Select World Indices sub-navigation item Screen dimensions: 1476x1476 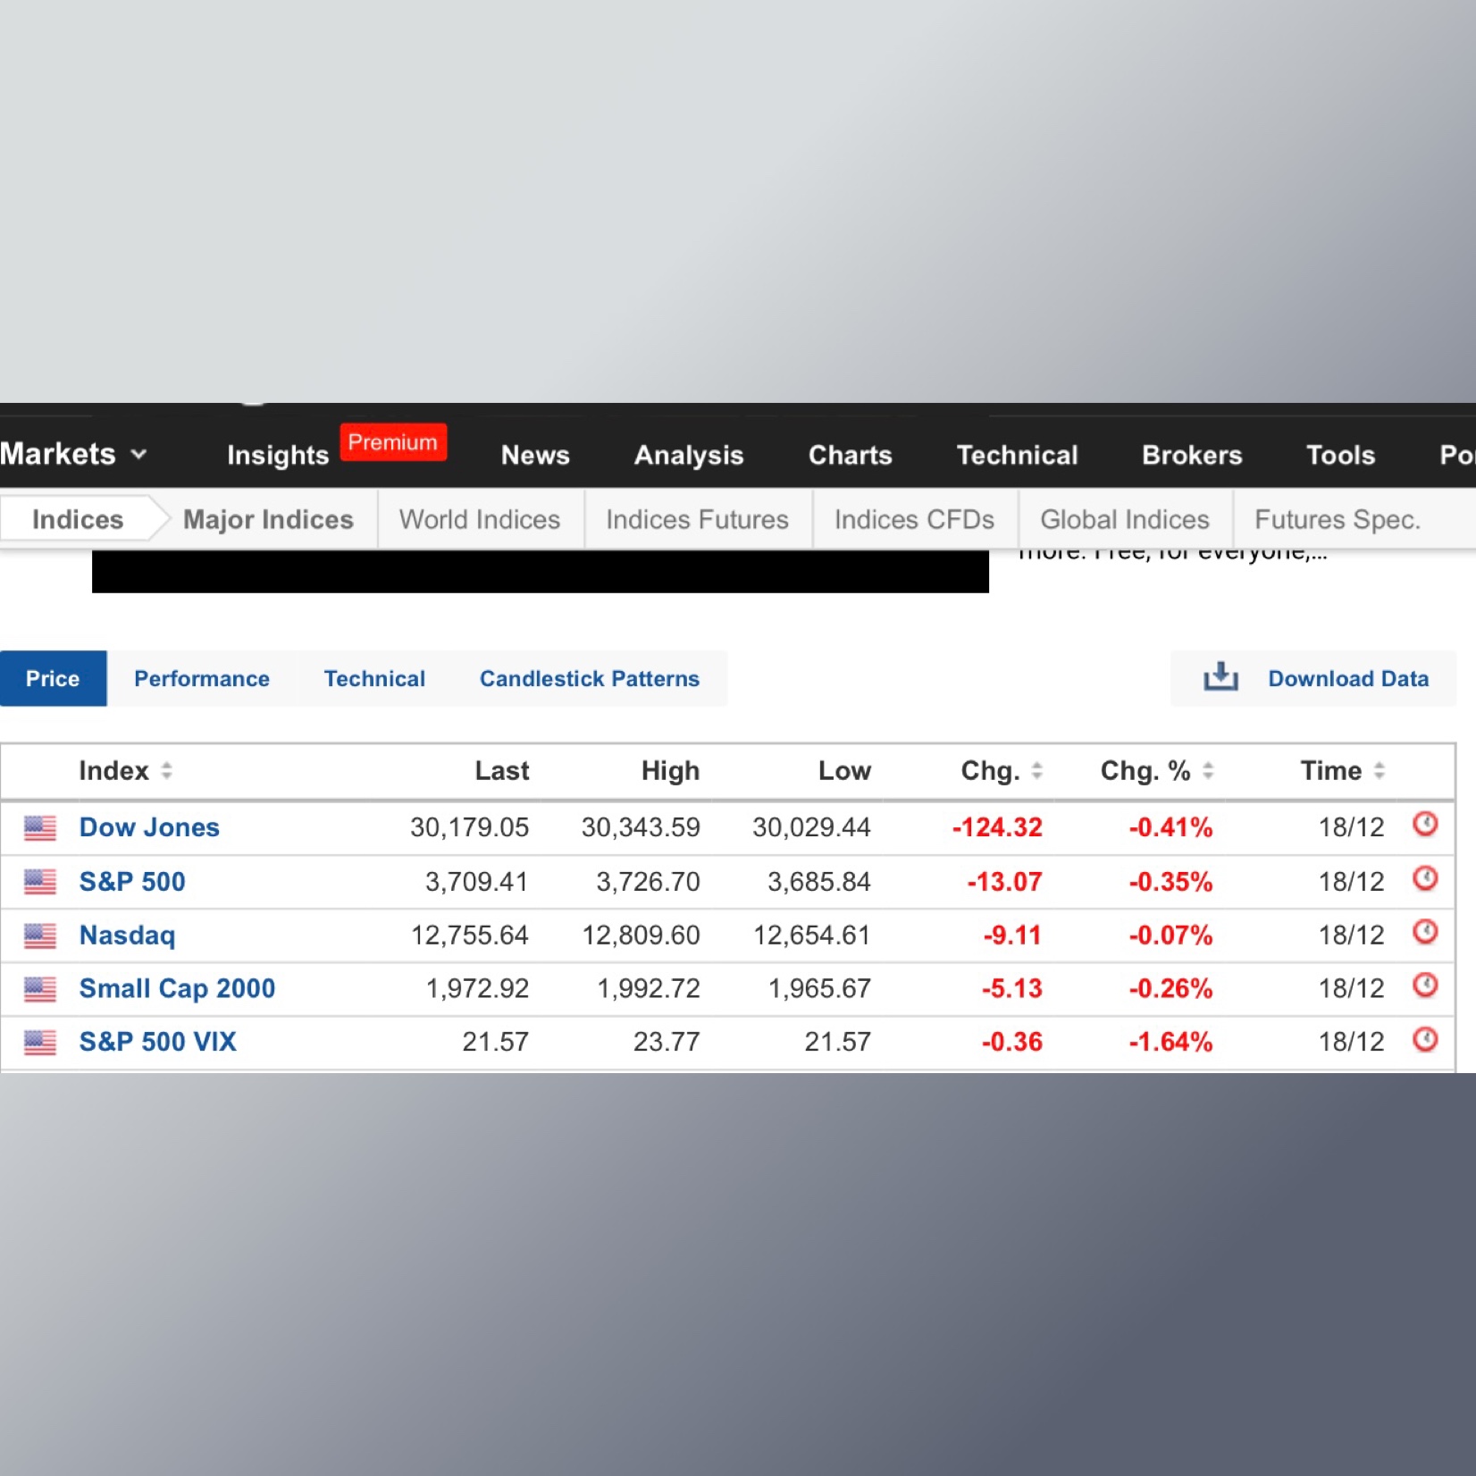coord(480,519)
